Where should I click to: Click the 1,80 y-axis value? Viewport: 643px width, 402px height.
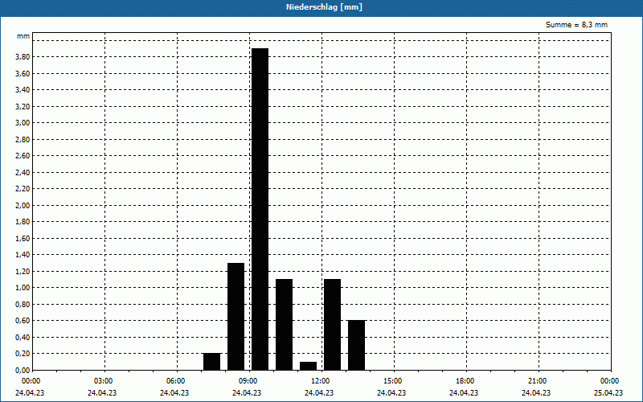pyautogui.click(x=23, y=222)
